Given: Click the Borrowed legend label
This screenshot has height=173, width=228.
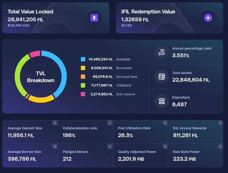Looking at the screenshot, I should [124, 68].
